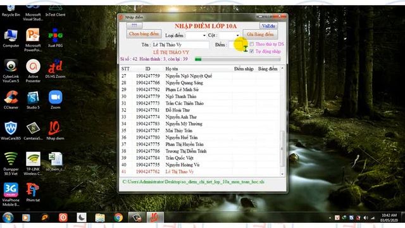405x228 pixels.
Task: Select row Nguyễn Quang Sáng
Action: click(x=200, y=83)
